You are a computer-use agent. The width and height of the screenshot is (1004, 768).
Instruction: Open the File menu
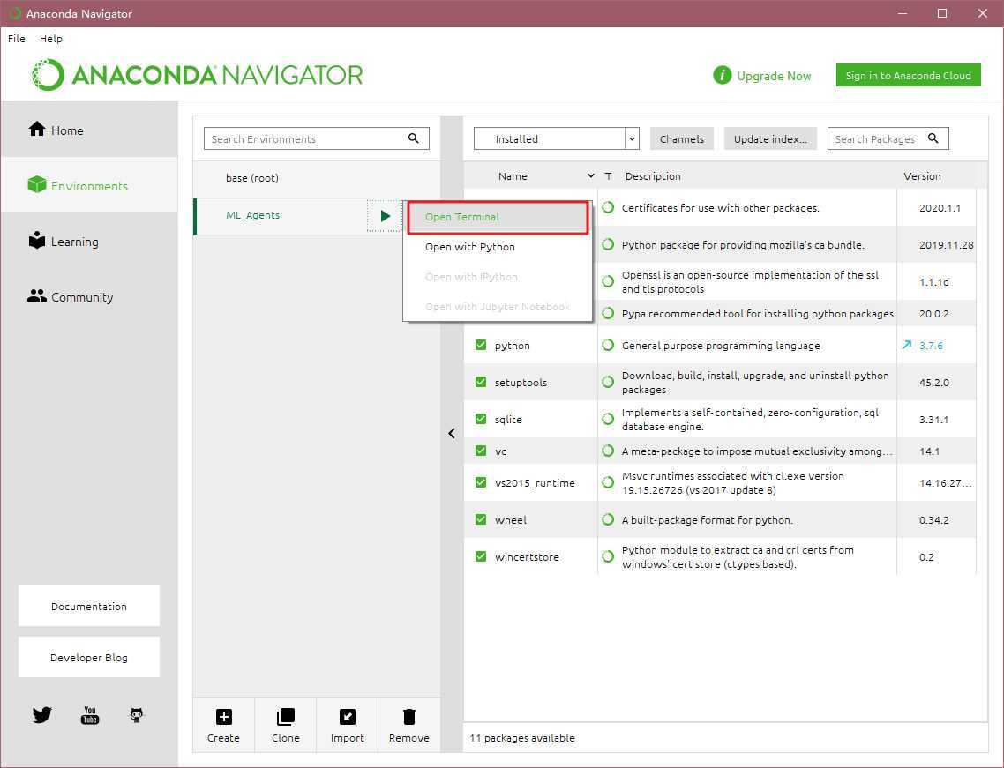click(x=17, y=39)
